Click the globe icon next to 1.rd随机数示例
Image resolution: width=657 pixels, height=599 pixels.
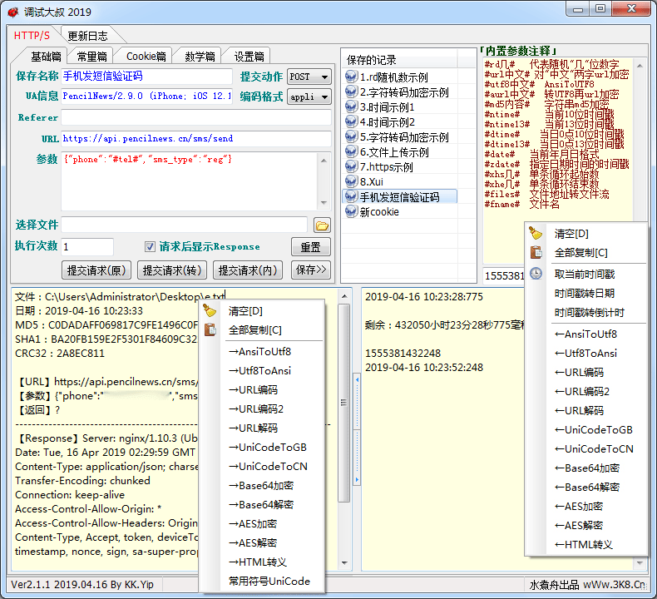(351, 77)
